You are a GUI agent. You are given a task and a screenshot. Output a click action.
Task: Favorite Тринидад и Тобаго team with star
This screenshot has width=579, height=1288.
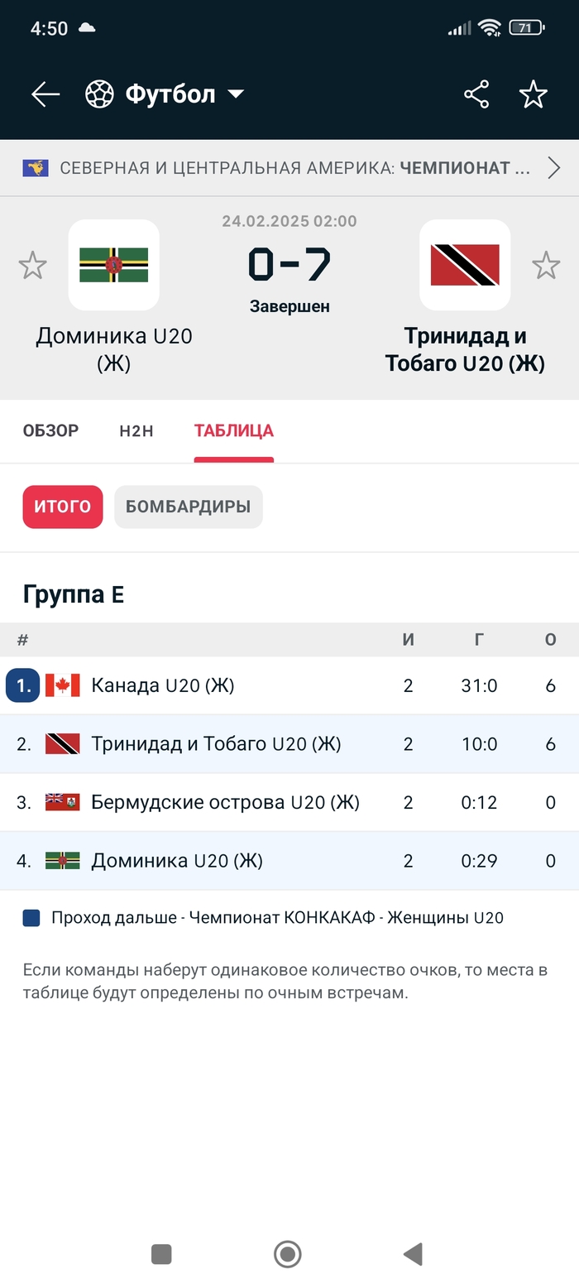(546, 266)
